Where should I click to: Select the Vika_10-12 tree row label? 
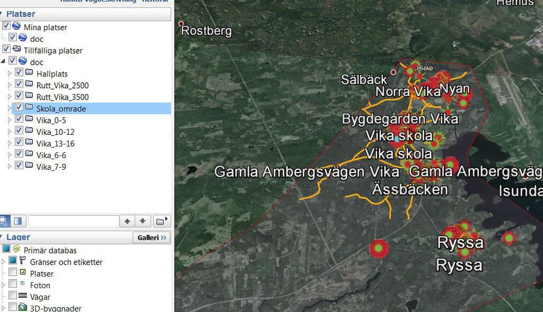[55, 132]
